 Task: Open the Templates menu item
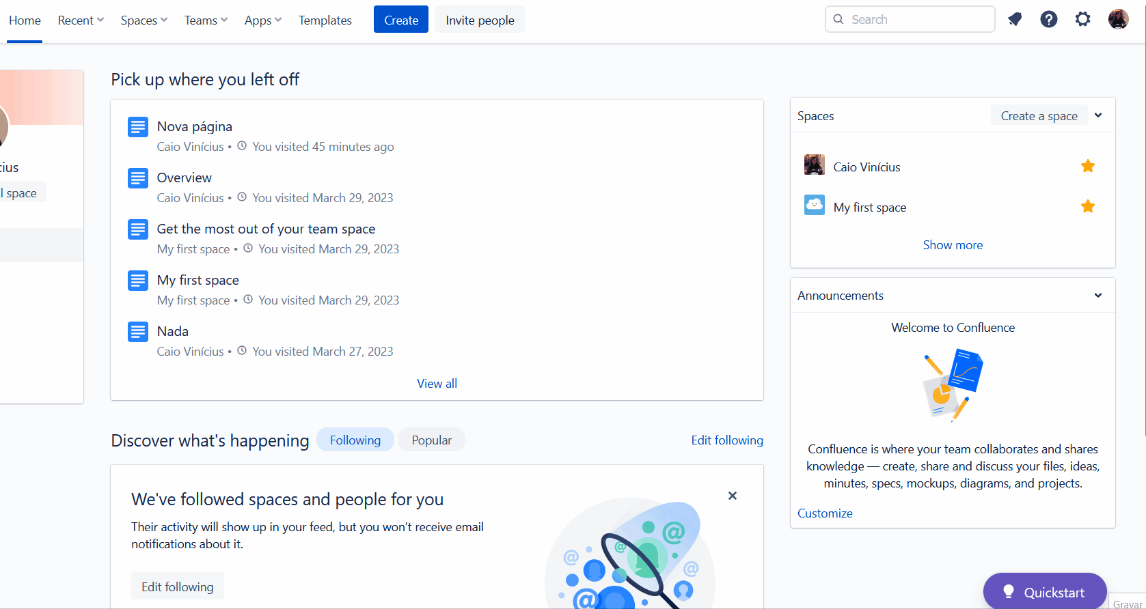[325, 20]
